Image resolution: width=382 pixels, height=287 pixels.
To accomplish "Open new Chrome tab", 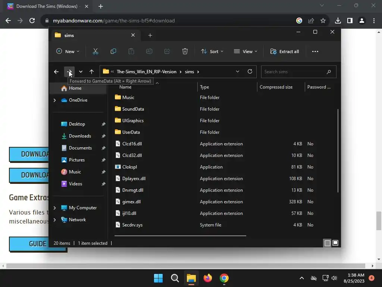I will pyautogui.click(x=101, y=6).
